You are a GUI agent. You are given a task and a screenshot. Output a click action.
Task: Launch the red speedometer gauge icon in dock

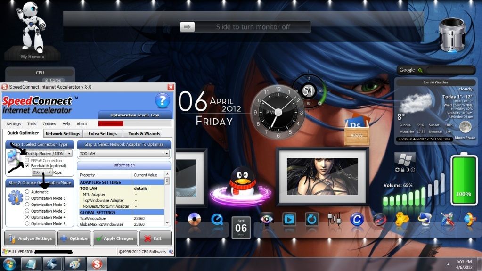(380, 220)
